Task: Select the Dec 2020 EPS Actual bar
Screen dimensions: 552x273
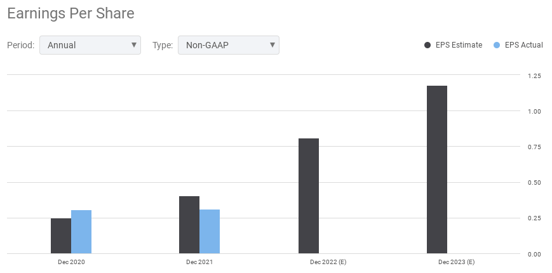Action: click(81, 232)
